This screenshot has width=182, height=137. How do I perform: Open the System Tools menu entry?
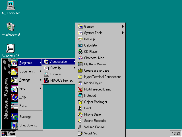(100, 33)
